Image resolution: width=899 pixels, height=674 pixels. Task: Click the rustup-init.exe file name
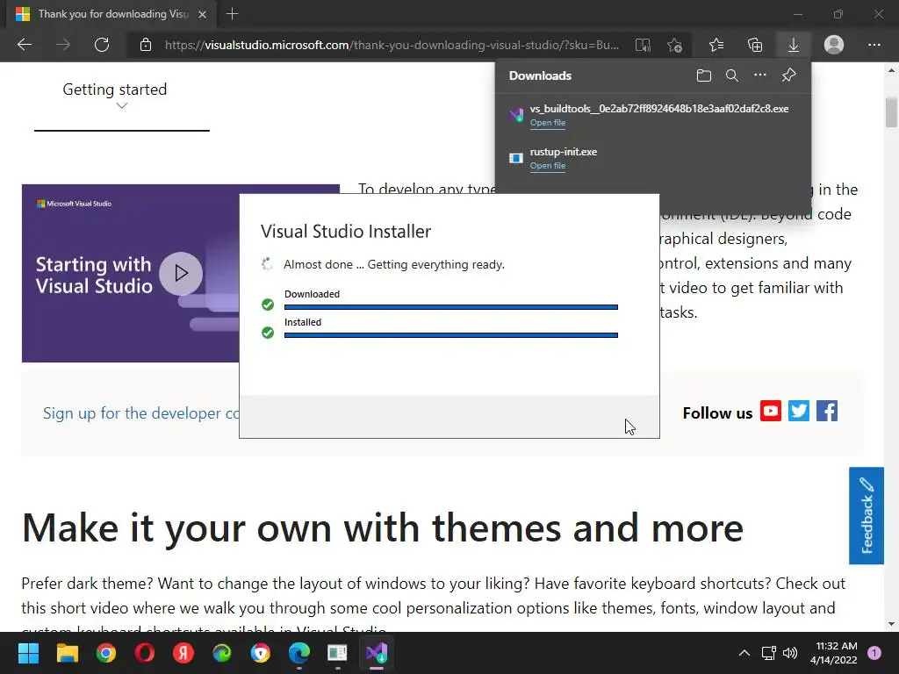pyautogui.click(x=563, y=152)
